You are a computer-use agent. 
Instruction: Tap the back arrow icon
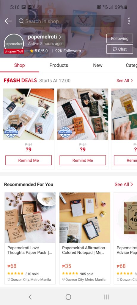pos(8,21)
